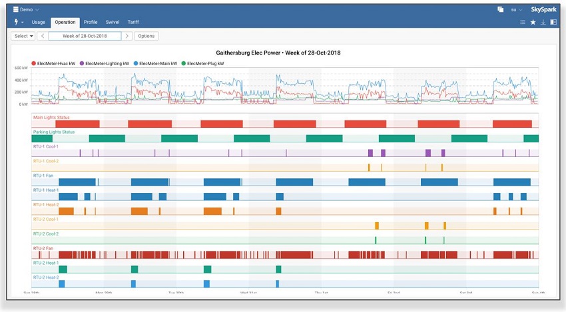Toggle the ElecMeter-Lighting kW legend entry

(x=105, y=63)
